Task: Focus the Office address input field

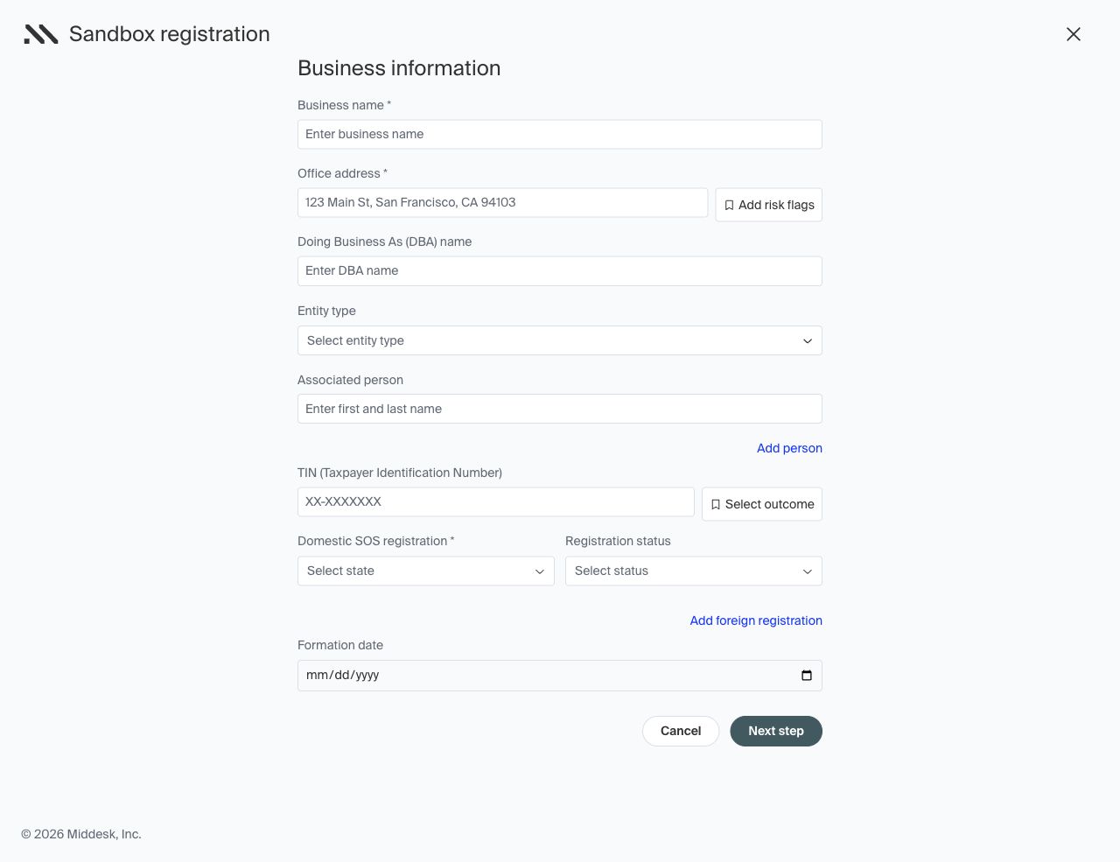Action: point(502,202)
